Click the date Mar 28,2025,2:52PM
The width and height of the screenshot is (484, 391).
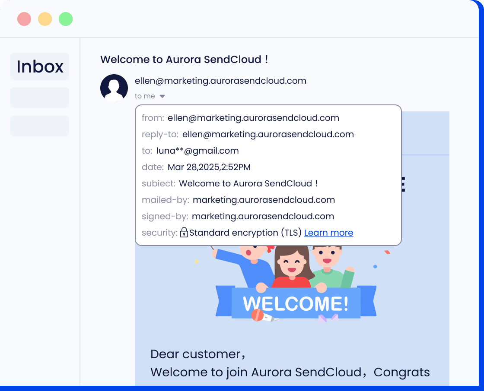pos(209,167)
